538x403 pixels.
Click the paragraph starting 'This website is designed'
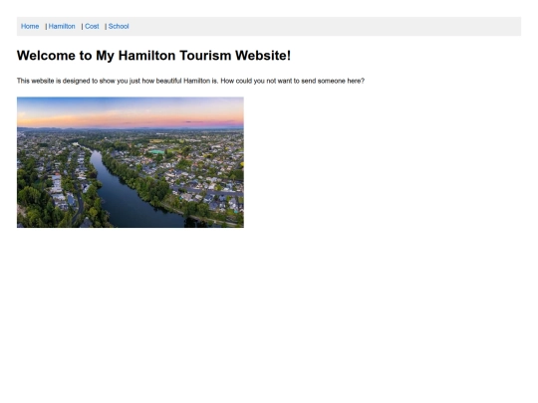pos(190,81)
